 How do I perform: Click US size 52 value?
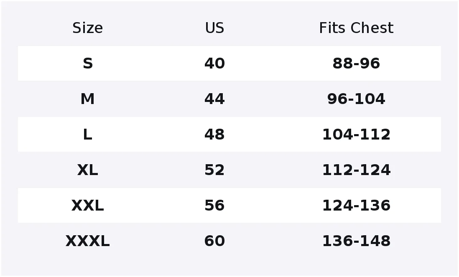(214, 170)
